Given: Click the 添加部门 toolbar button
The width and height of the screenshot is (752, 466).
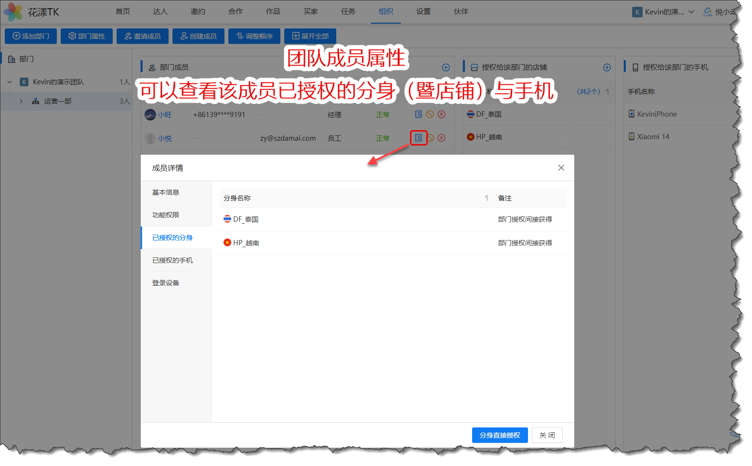Looking at the screenshot, I should (x=31, y=36).
